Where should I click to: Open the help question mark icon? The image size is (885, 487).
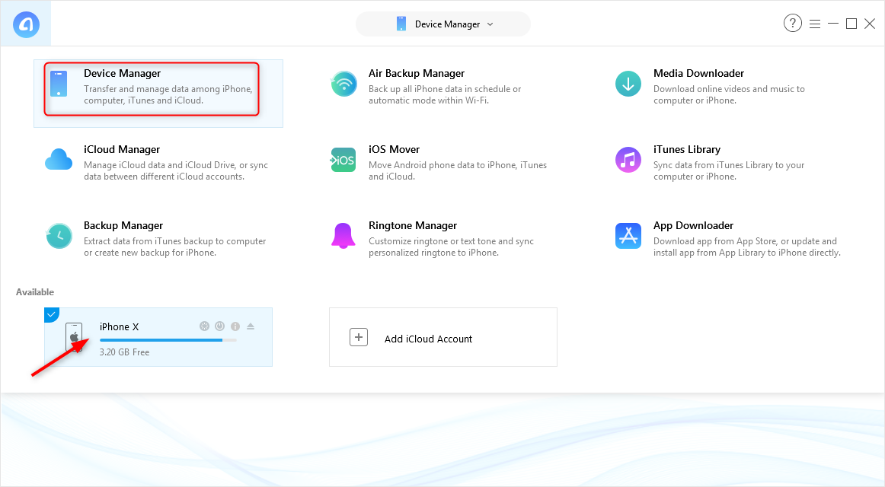(792, 23)
